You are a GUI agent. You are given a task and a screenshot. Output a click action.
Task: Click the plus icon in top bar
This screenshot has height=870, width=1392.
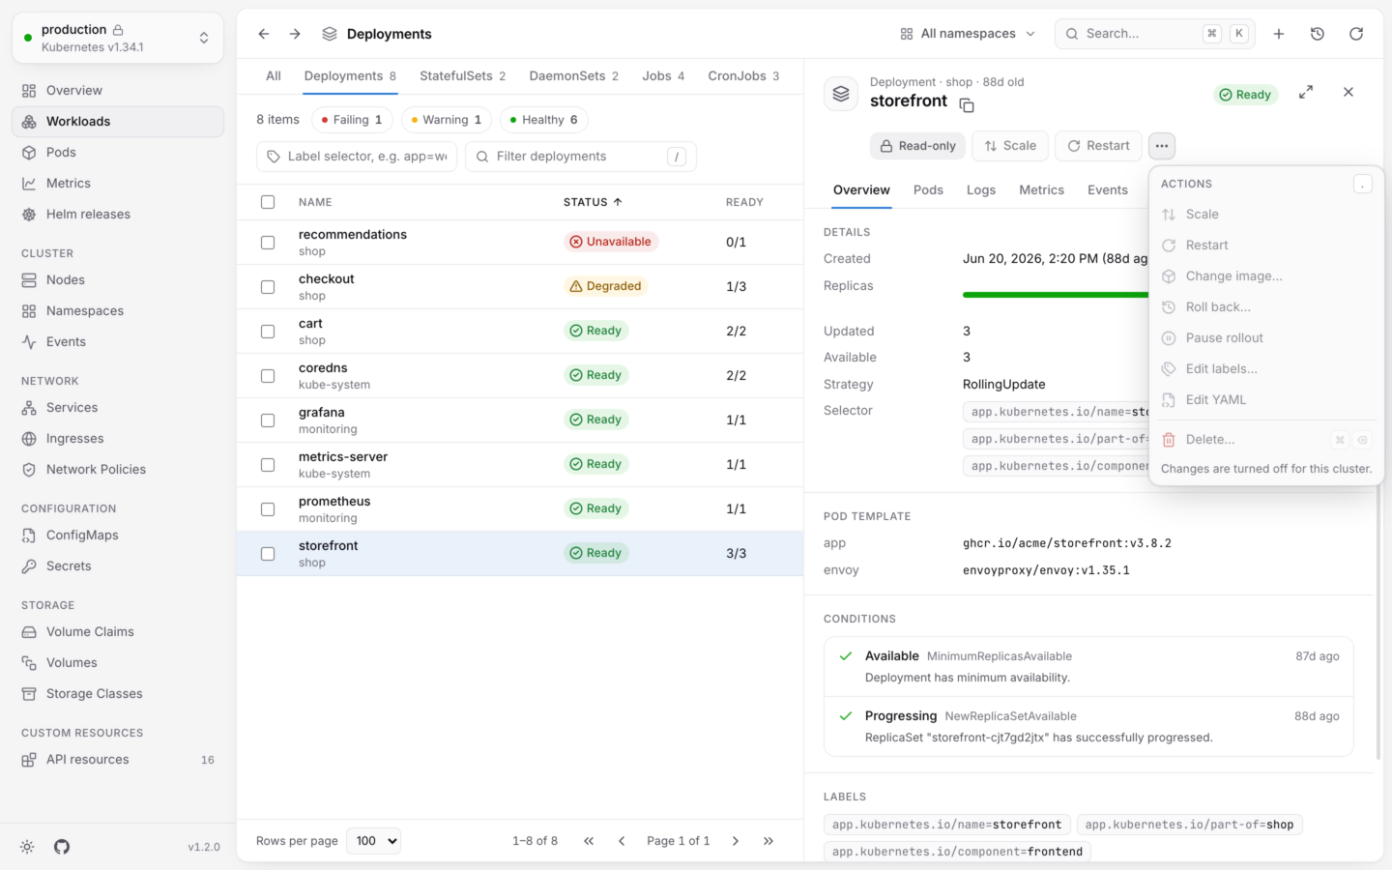tap(1279, 34)
